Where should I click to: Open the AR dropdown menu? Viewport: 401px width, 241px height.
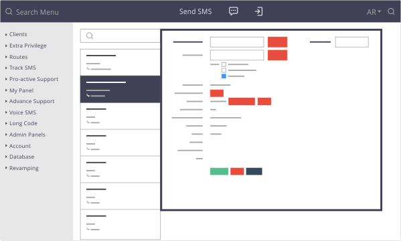pyautogui.click(x=374, y=12)
